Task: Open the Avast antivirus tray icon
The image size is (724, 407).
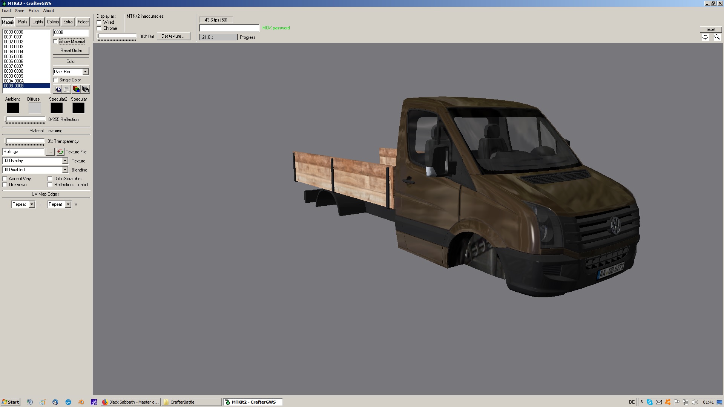Action: 667,402
